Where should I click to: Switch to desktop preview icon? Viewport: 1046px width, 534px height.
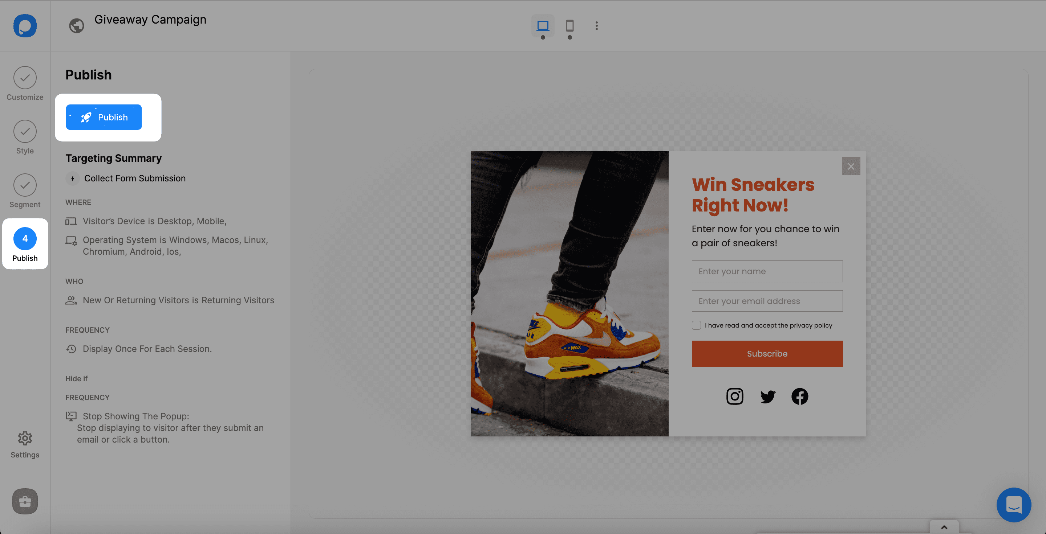(543, 25)
